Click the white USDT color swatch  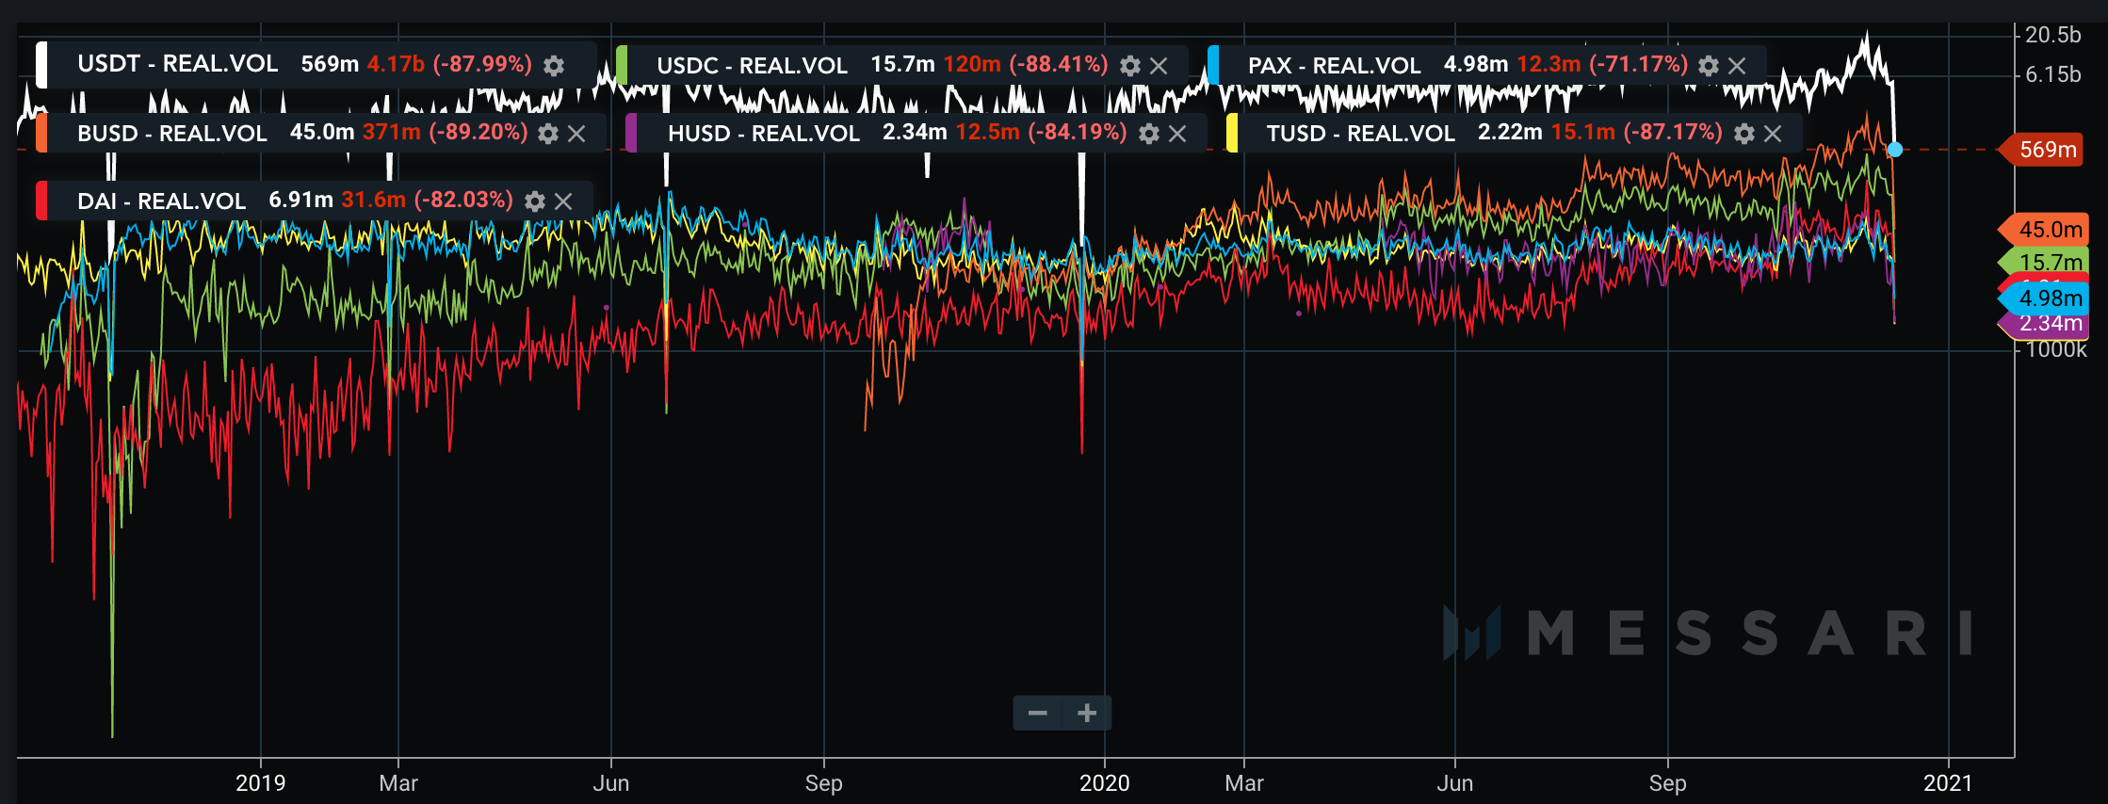pyautogui.click(x=41, y=65)
